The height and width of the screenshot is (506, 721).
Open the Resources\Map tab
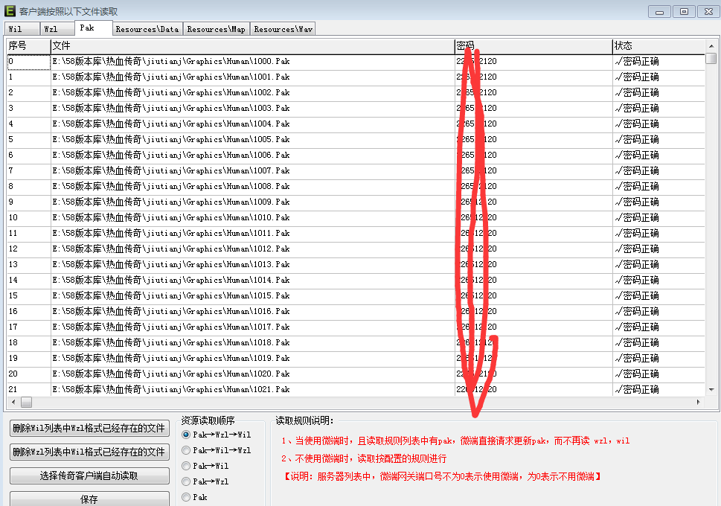click(x=217, y=29)
